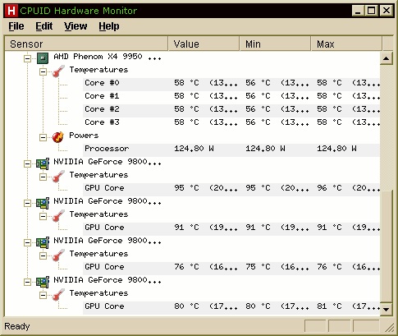The width and height of the screenshot is (398, 336).
Task: Open the Help menu
Action: tap(109, 26)
